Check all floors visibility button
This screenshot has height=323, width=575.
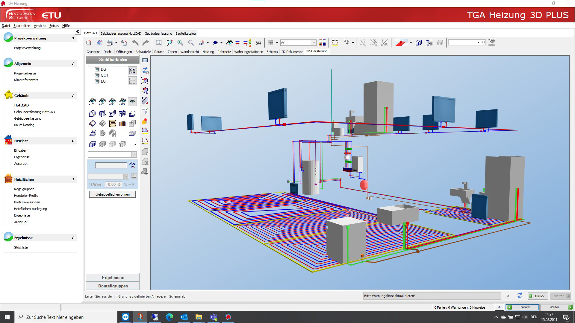click(x=132, y=71)
